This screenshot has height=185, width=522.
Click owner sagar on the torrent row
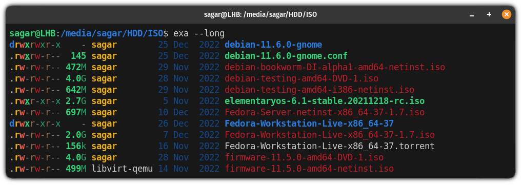coord(104,146)
